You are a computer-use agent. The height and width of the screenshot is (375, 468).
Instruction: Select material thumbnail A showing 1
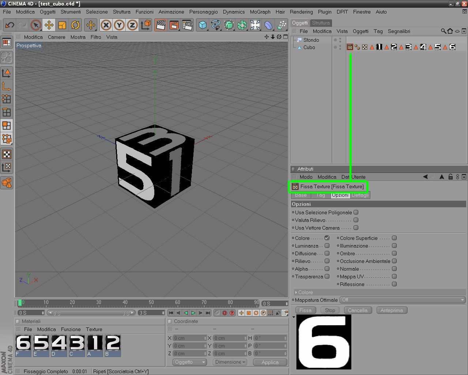tap(95, 345)
